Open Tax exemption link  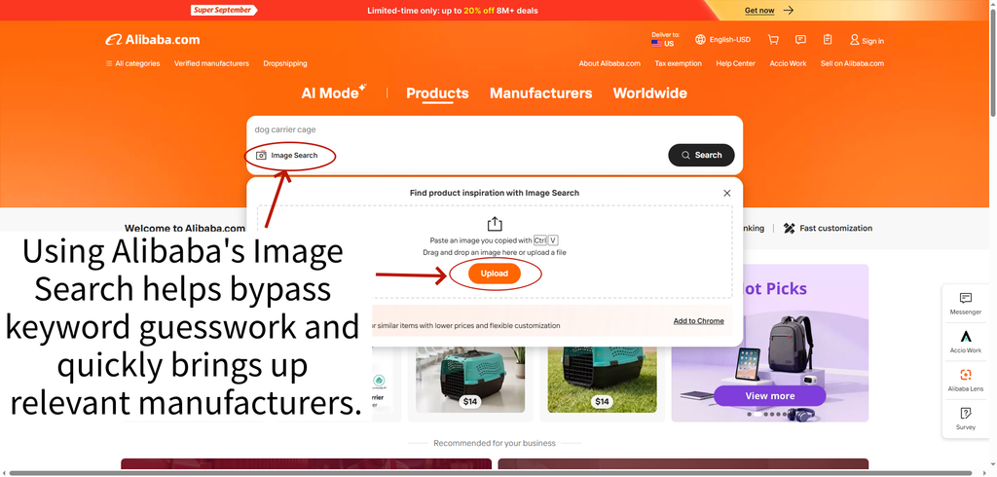(678, 63)
